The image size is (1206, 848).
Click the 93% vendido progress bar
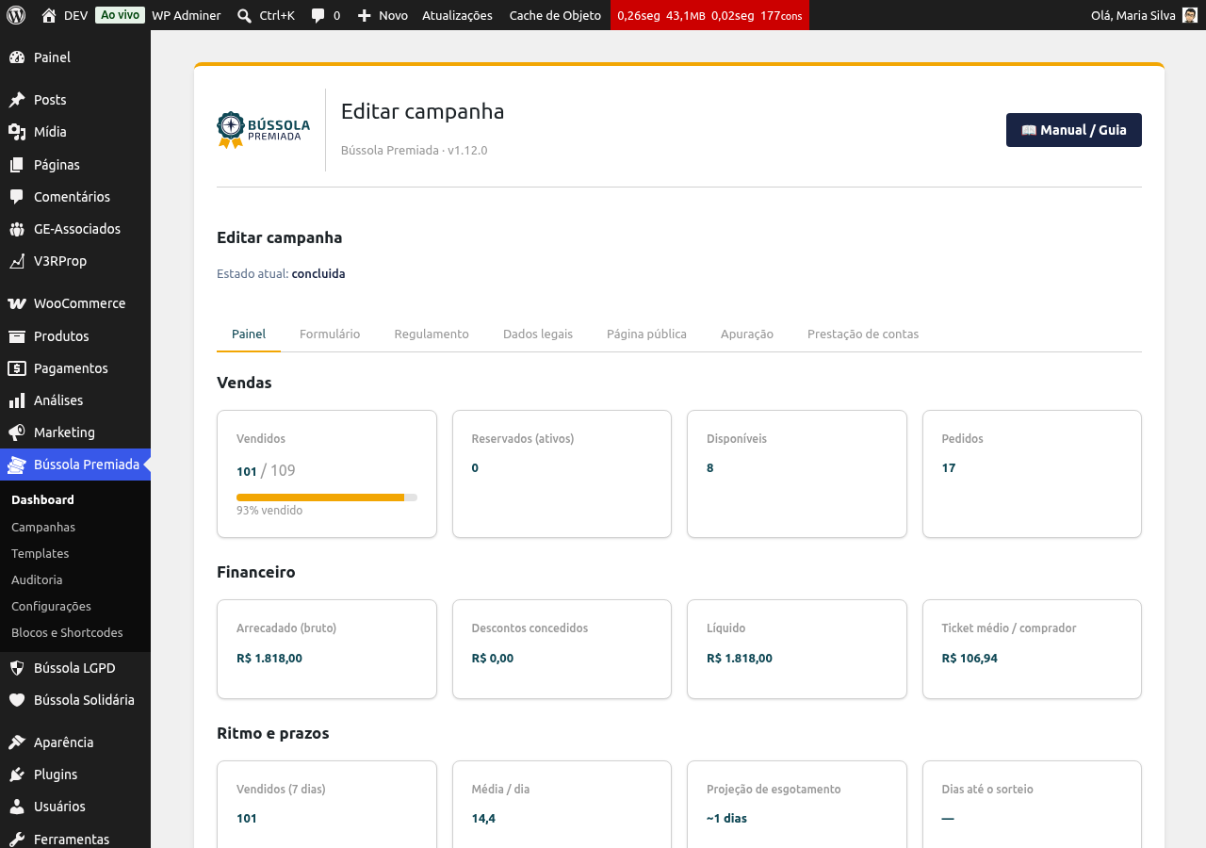coord(327,497)
